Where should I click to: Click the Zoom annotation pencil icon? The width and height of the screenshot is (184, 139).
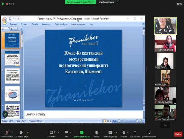[5, 114]
